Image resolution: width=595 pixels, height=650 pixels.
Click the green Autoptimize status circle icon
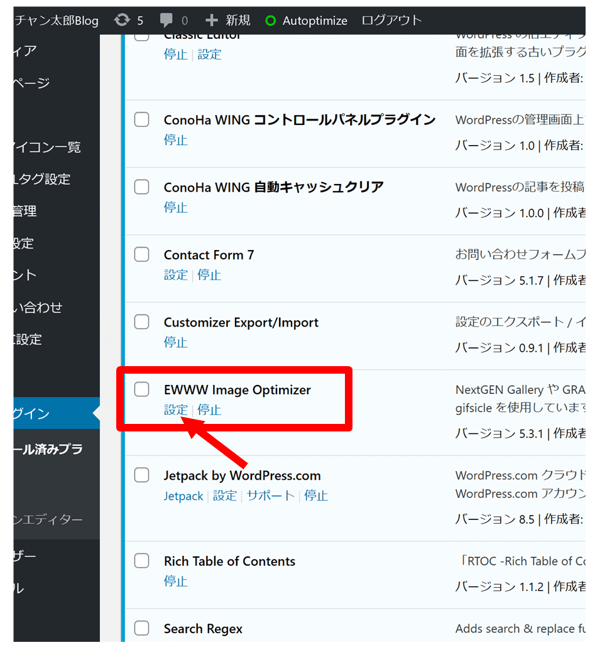(270, 20)
